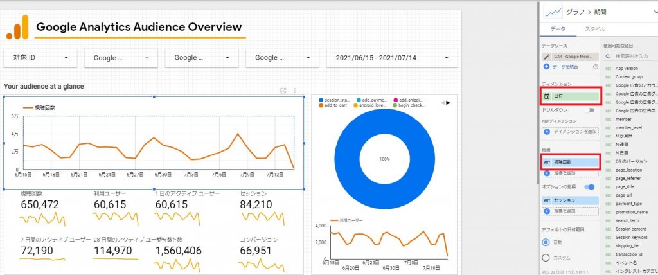Click the plus icon in ディメンションを追加

[547, 132]
